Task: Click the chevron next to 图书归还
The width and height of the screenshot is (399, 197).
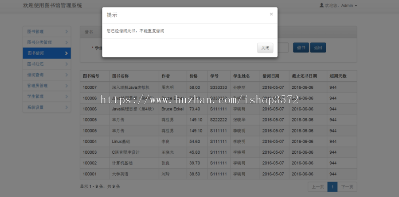Action: [66, 64]
